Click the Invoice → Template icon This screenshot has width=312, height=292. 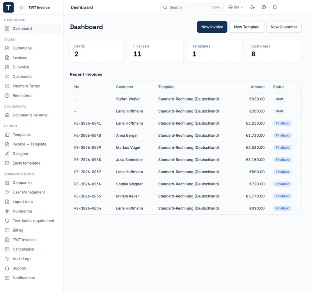pos(7,144)
